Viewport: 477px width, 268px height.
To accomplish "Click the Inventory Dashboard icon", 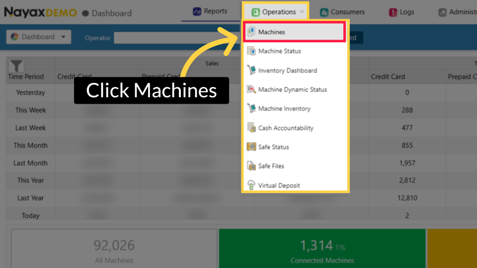I will (x=251, y=70).
